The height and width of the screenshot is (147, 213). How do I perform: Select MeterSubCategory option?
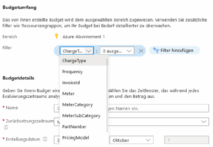coord(83,115)
